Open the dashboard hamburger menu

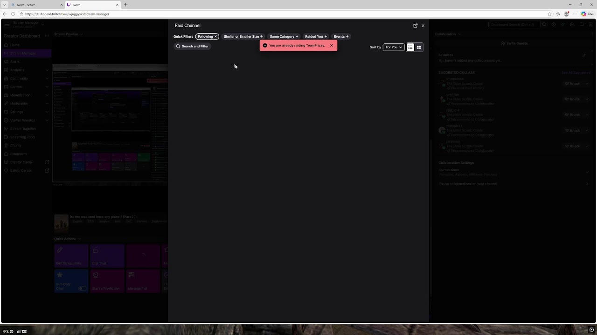pos(7,24)
